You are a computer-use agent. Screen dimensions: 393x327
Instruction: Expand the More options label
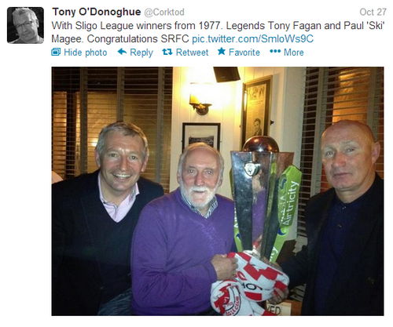[x=294, y=53]
